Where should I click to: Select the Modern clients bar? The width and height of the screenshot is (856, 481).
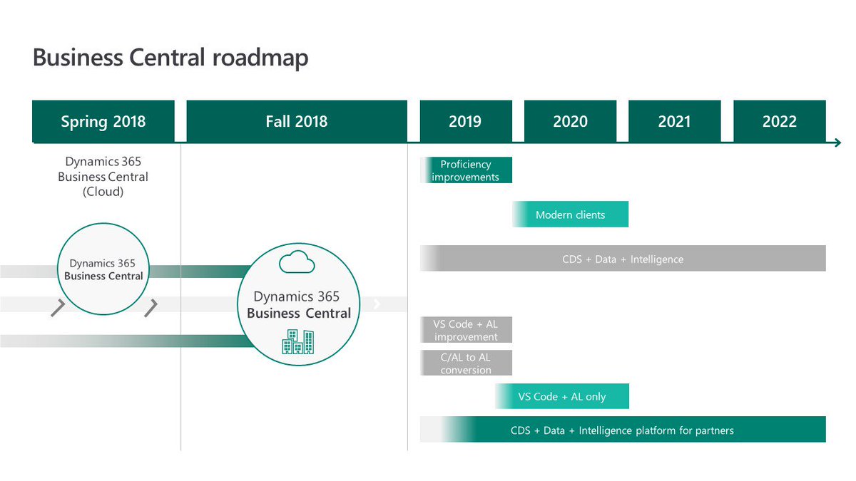coord(570,214)
